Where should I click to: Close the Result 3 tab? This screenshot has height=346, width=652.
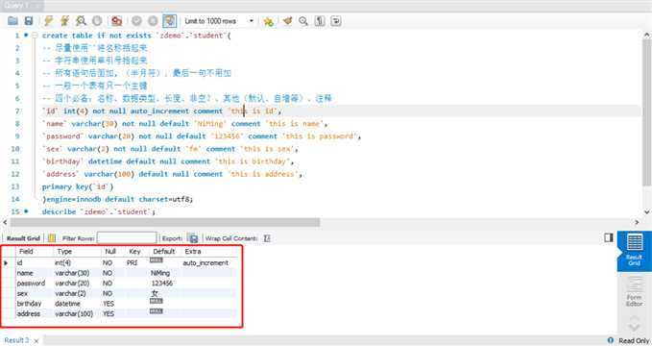[x=36, y=341]
